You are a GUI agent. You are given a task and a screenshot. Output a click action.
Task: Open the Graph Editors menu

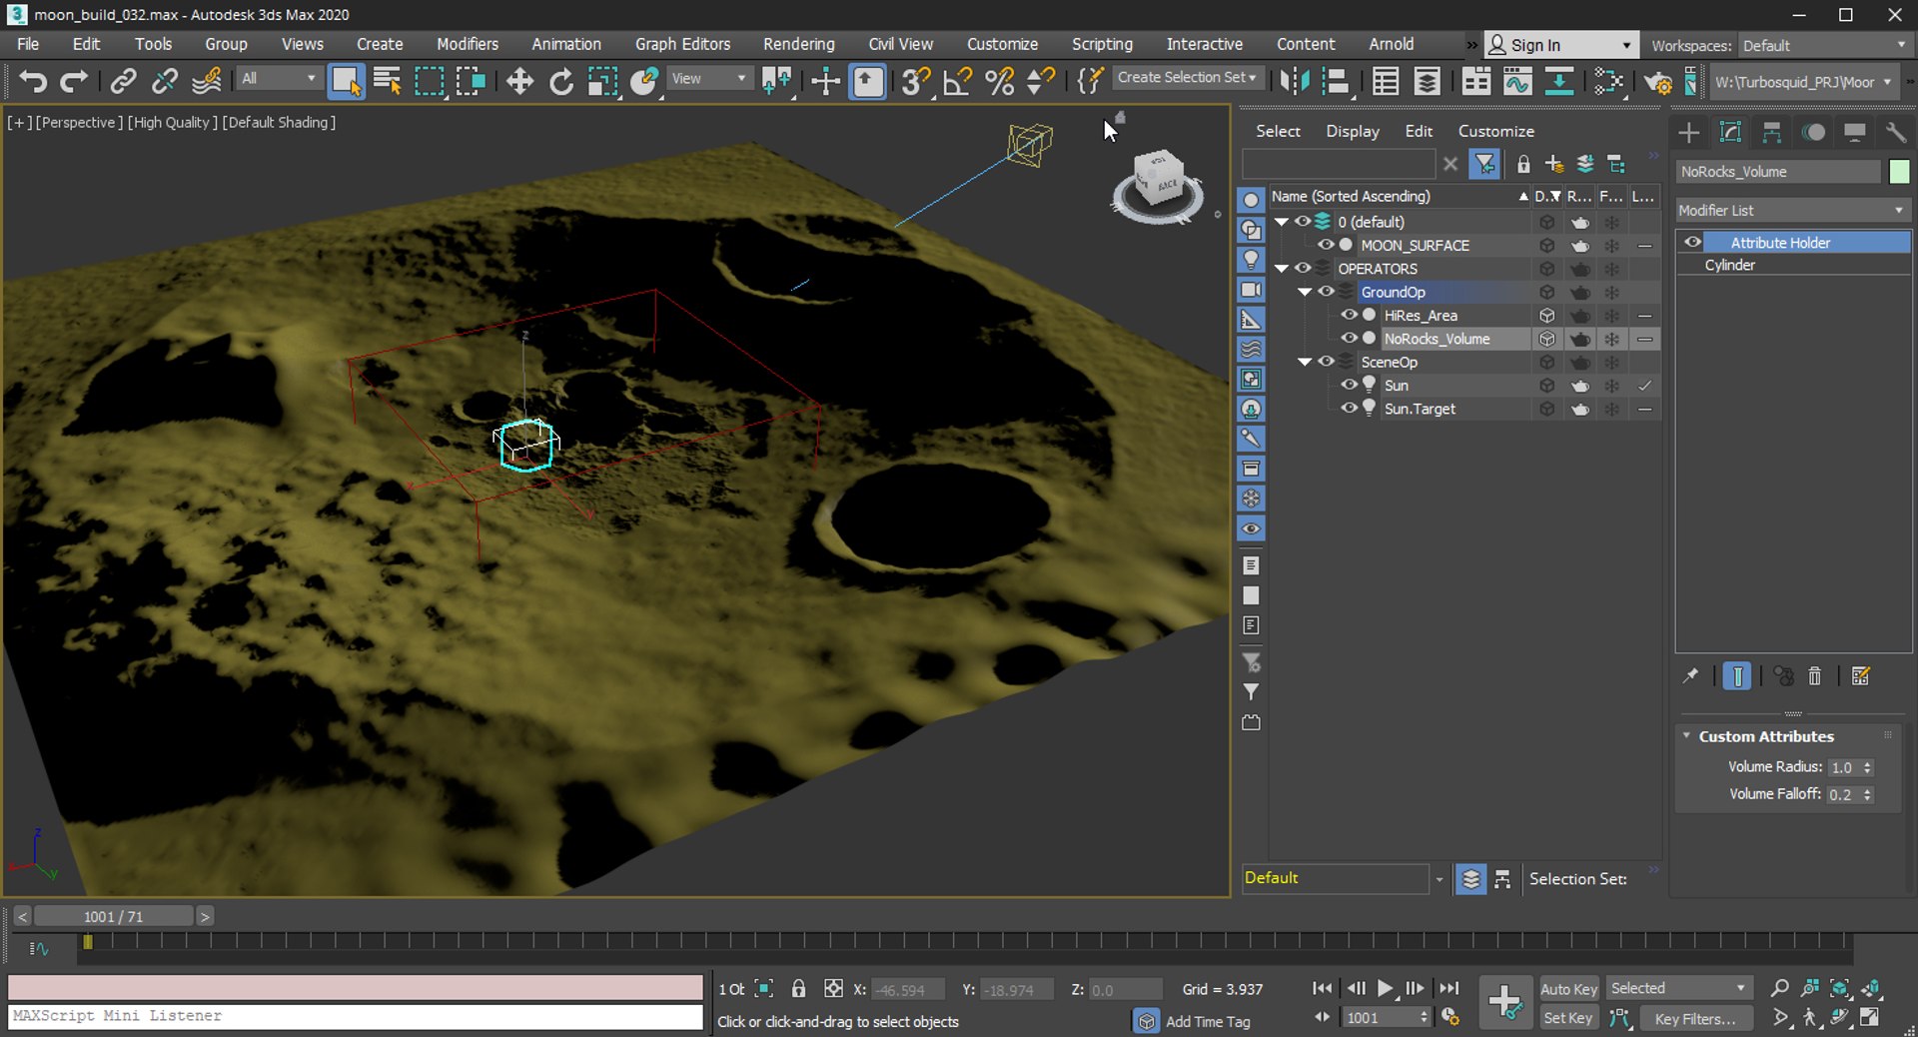click(682, 44)
